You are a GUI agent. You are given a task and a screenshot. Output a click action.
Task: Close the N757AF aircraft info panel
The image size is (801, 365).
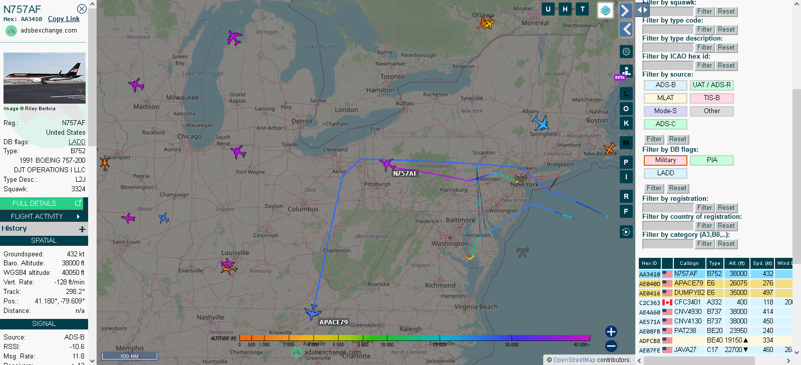point(82,9)
